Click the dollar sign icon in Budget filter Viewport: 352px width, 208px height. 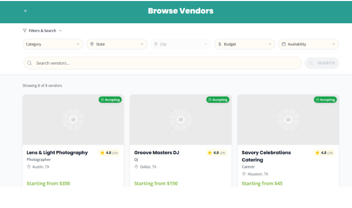[x=220, y=44]
